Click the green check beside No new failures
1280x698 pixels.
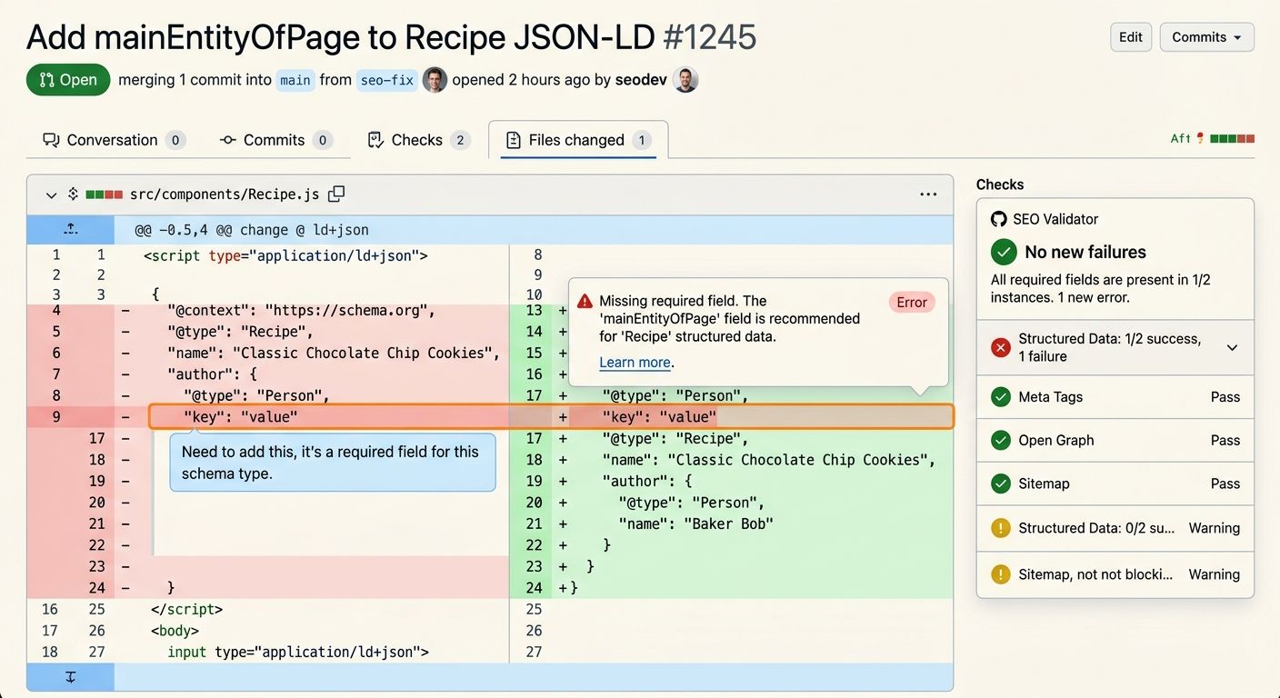click(1004, 252)
